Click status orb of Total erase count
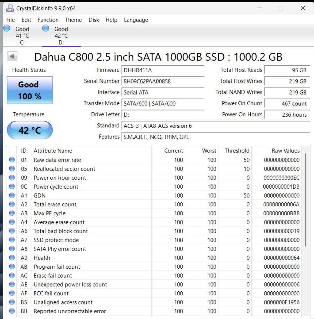Screen dimensions: 314x319 coord(12,204)
